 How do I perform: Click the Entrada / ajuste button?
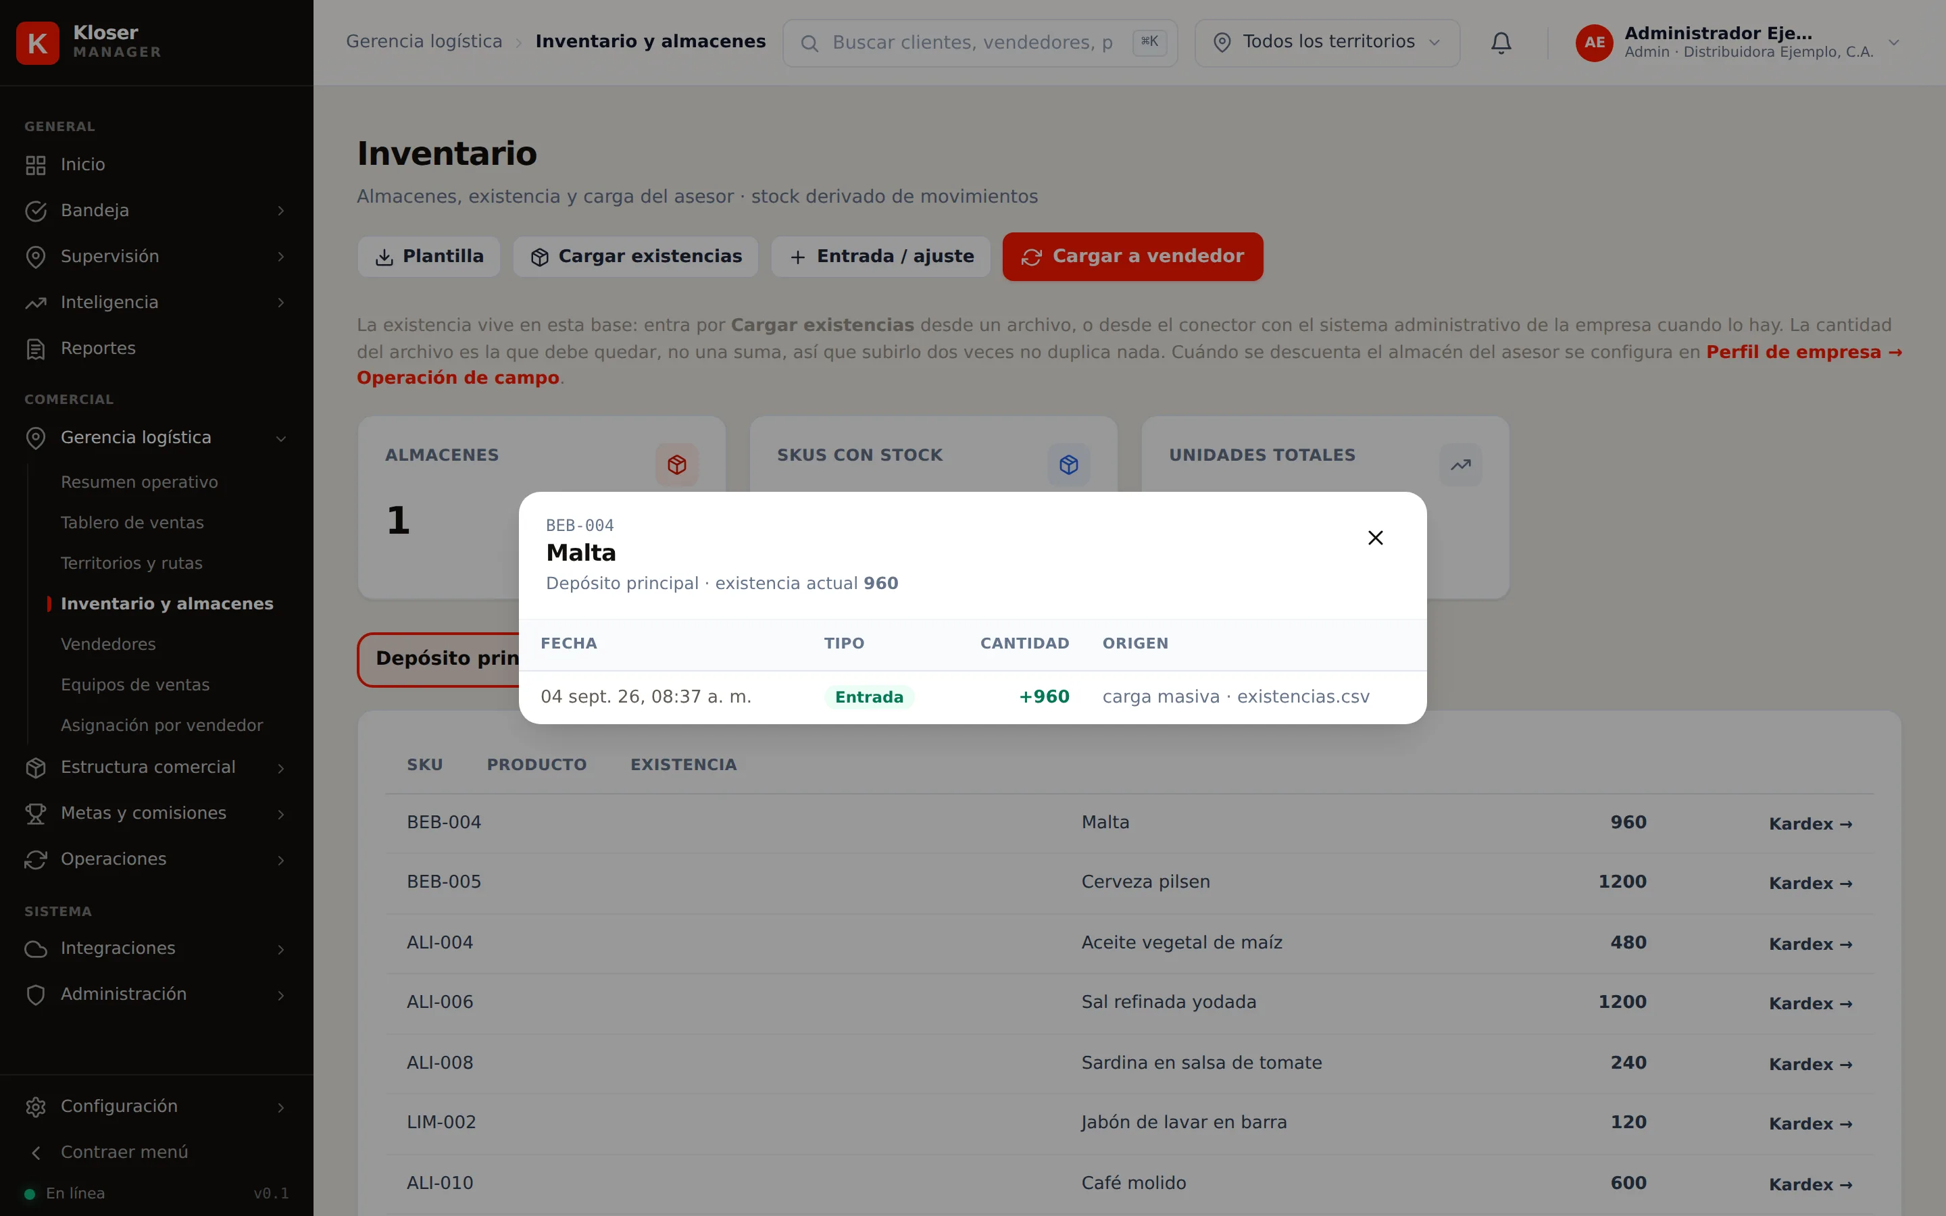(x=880, y=257)
